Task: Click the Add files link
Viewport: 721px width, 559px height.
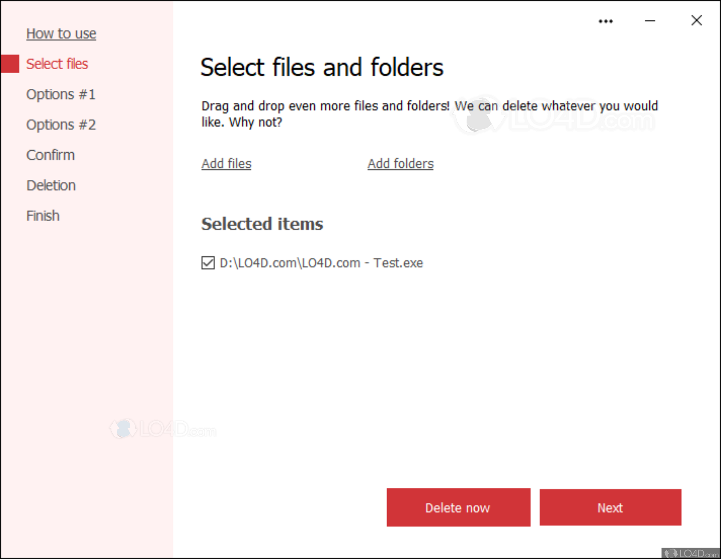Action: (226, 164)
